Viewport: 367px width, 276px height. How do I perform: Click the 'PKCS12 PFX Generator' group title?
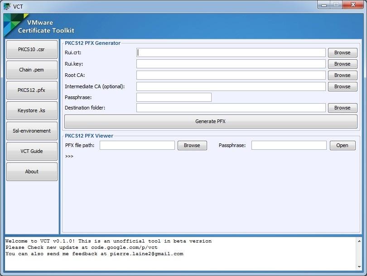pos(93,43)
